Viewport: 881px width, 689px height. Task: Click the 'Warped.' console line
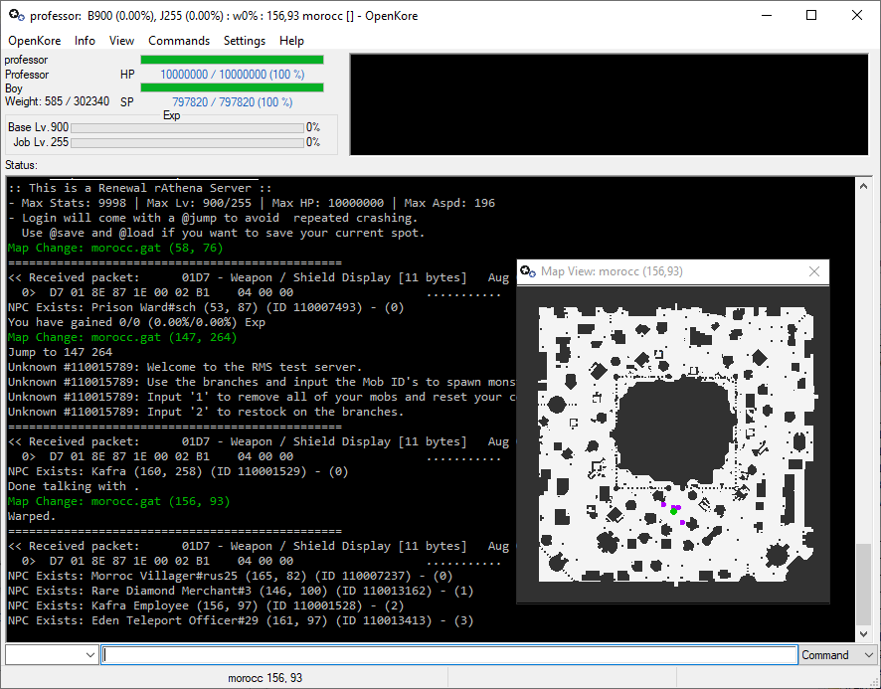[x=32, y=516]
